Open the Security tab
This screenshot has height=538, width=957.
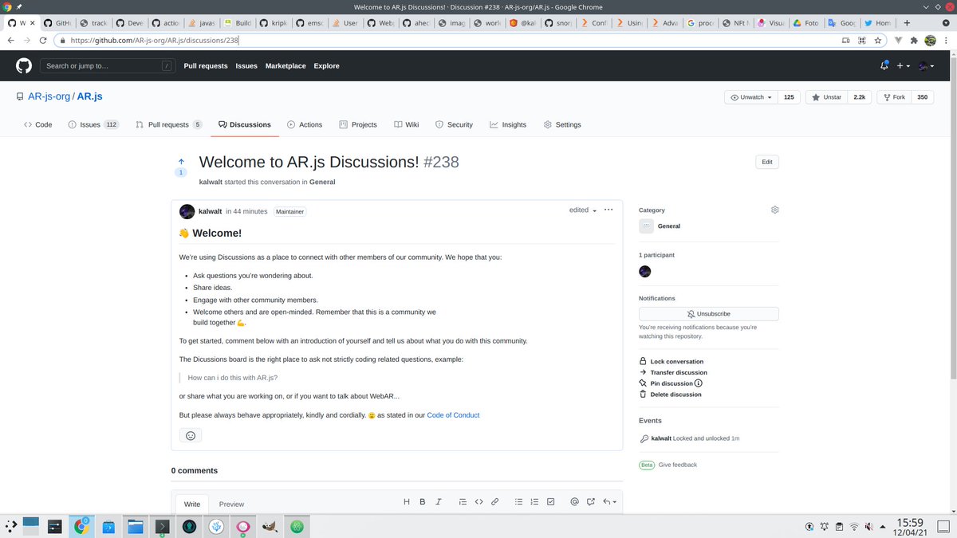click(x=454, y=124)
